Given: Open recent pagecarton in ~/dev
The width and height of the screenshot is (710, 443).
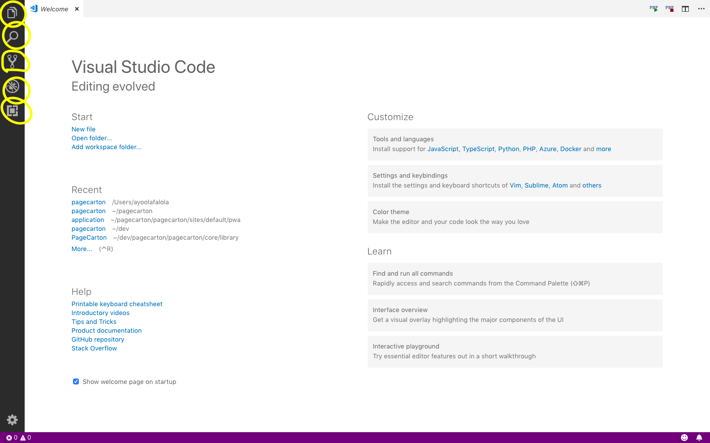Looking at the screenshot, I should pos(88,229).
